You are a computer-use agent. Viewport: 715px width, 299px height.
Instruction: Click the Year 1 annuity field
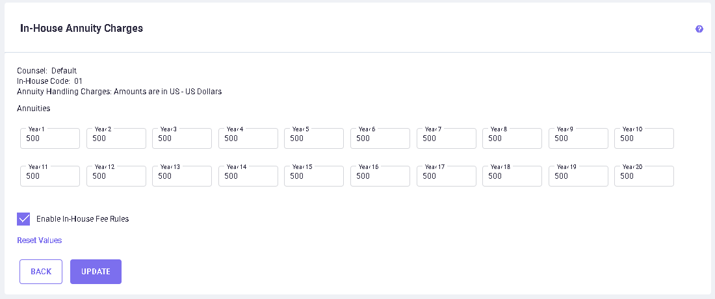coord(50,138)
